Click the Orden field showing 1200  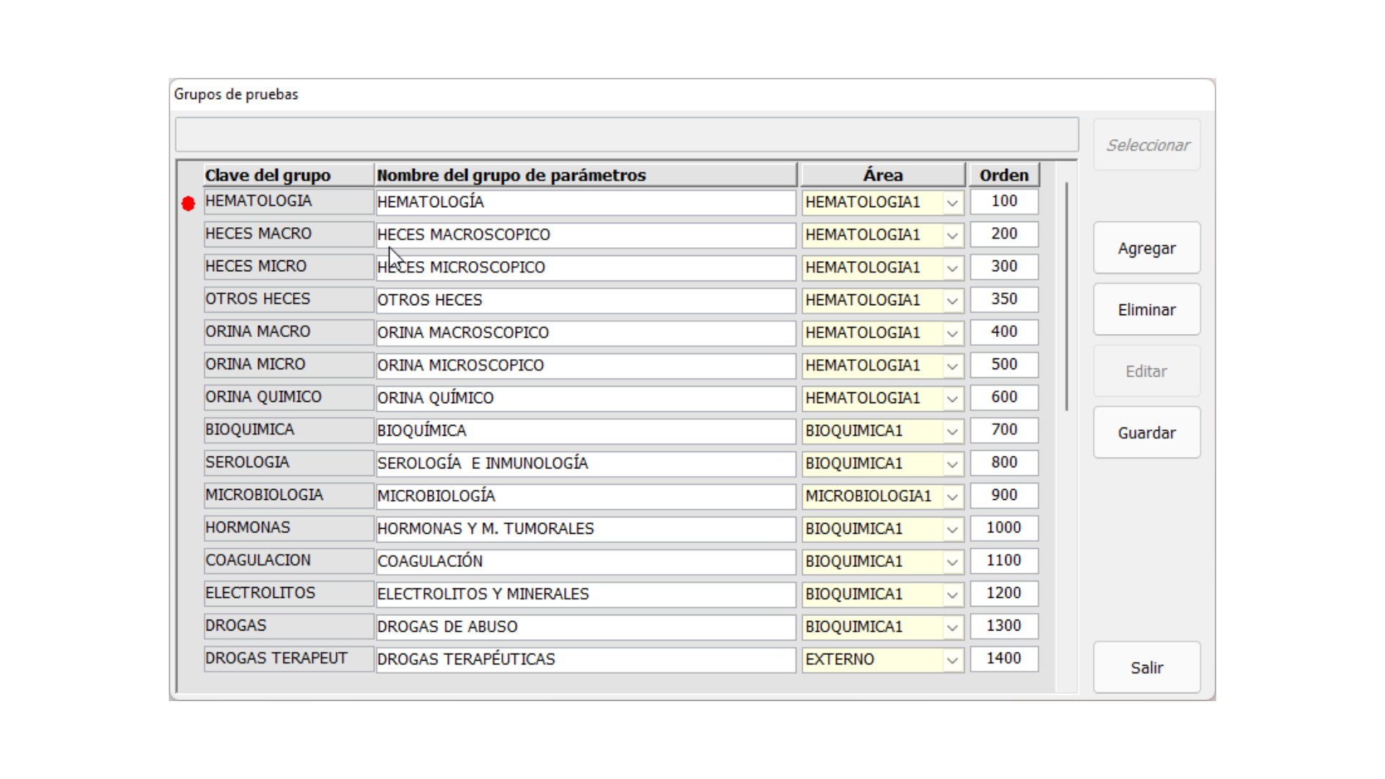click(x=1003, y=594)
